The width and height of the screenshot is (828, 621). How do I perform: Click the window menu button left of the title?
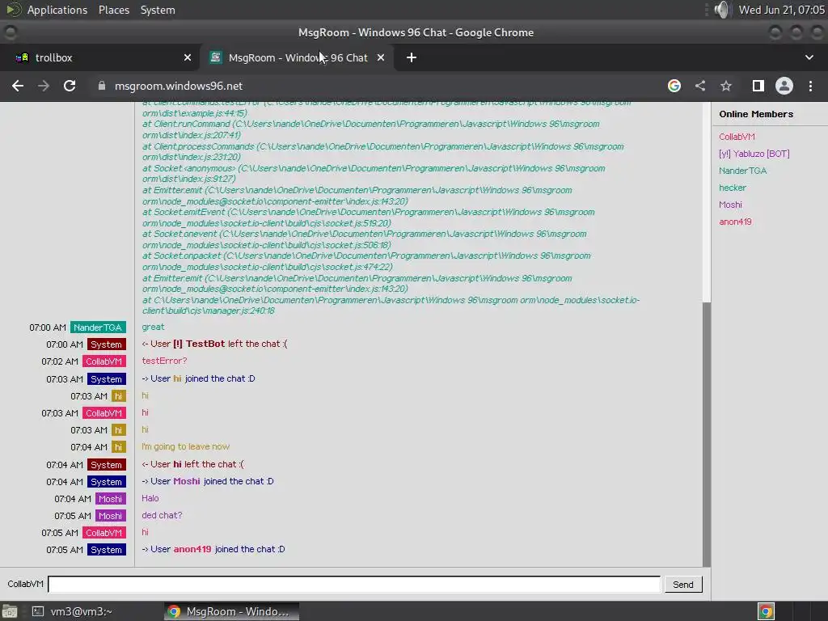pyautogui.click(x=10, y=32)
